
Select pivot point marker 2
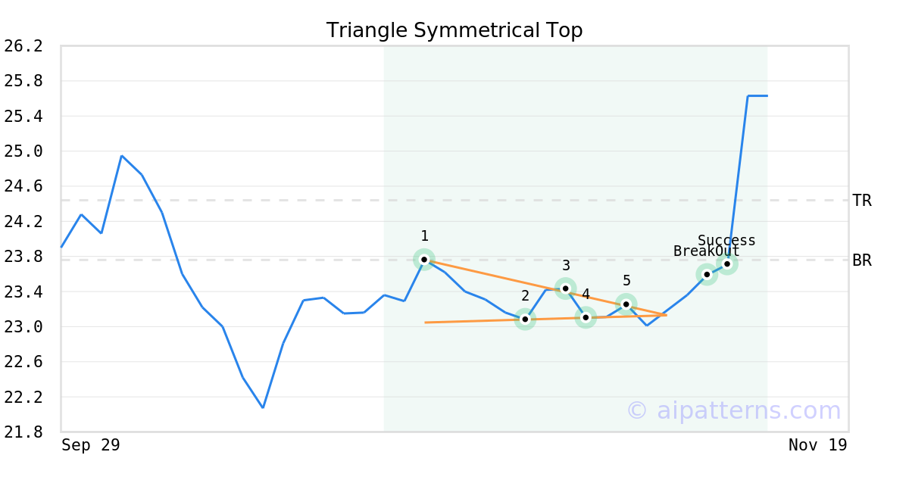525,320
